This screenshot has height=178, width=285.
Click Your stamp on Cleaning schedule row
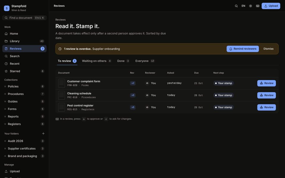coord(223,95)
